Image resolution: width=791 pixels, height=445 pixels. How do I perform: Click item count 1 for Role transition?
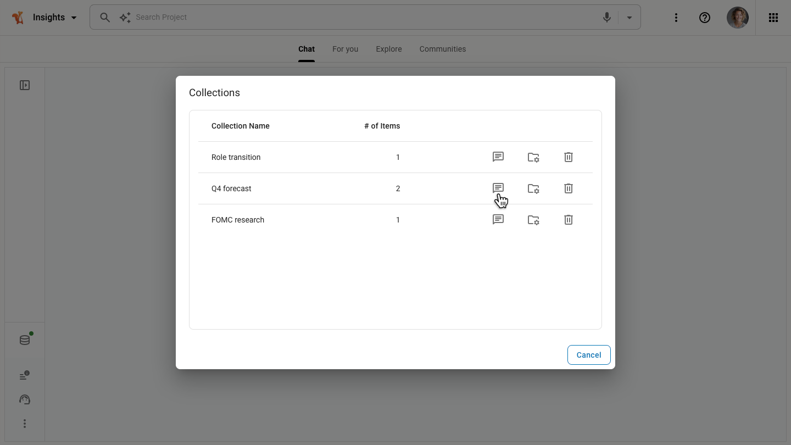398,157
